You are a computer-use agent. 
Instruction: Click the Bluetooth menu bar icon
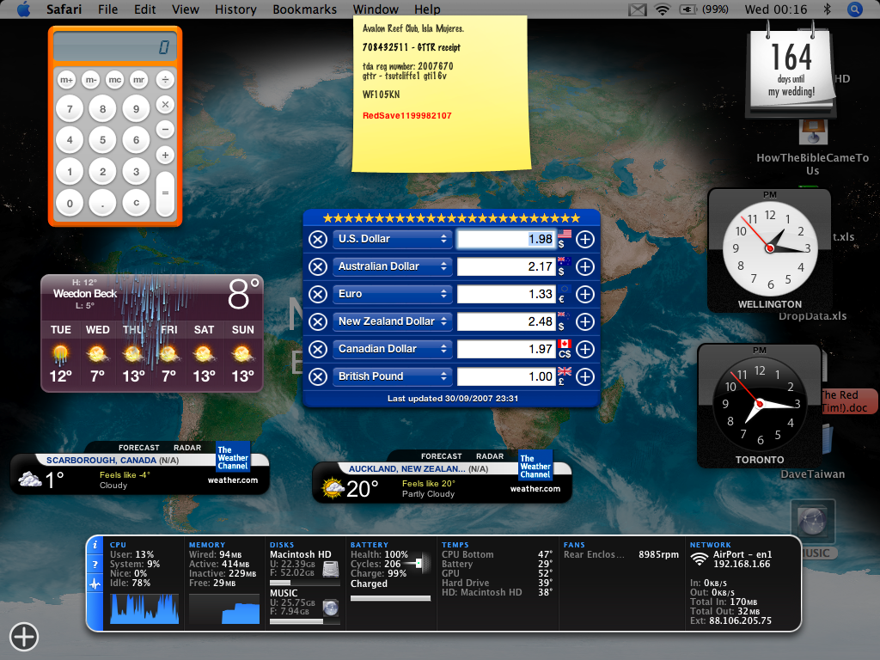[827, 9]
